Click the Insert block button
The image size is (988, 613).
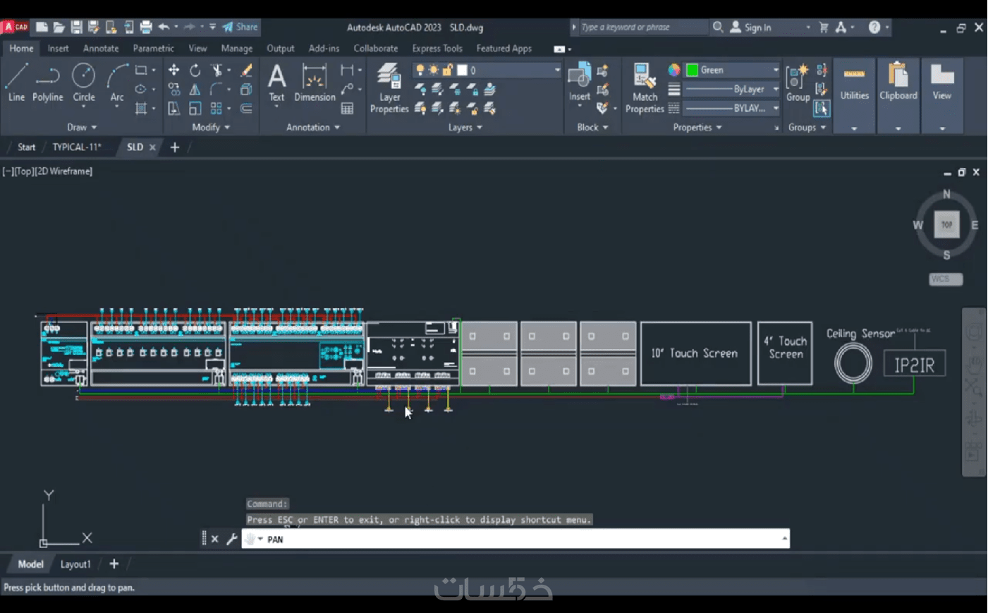pyautogui.click(x=580, y=83)
